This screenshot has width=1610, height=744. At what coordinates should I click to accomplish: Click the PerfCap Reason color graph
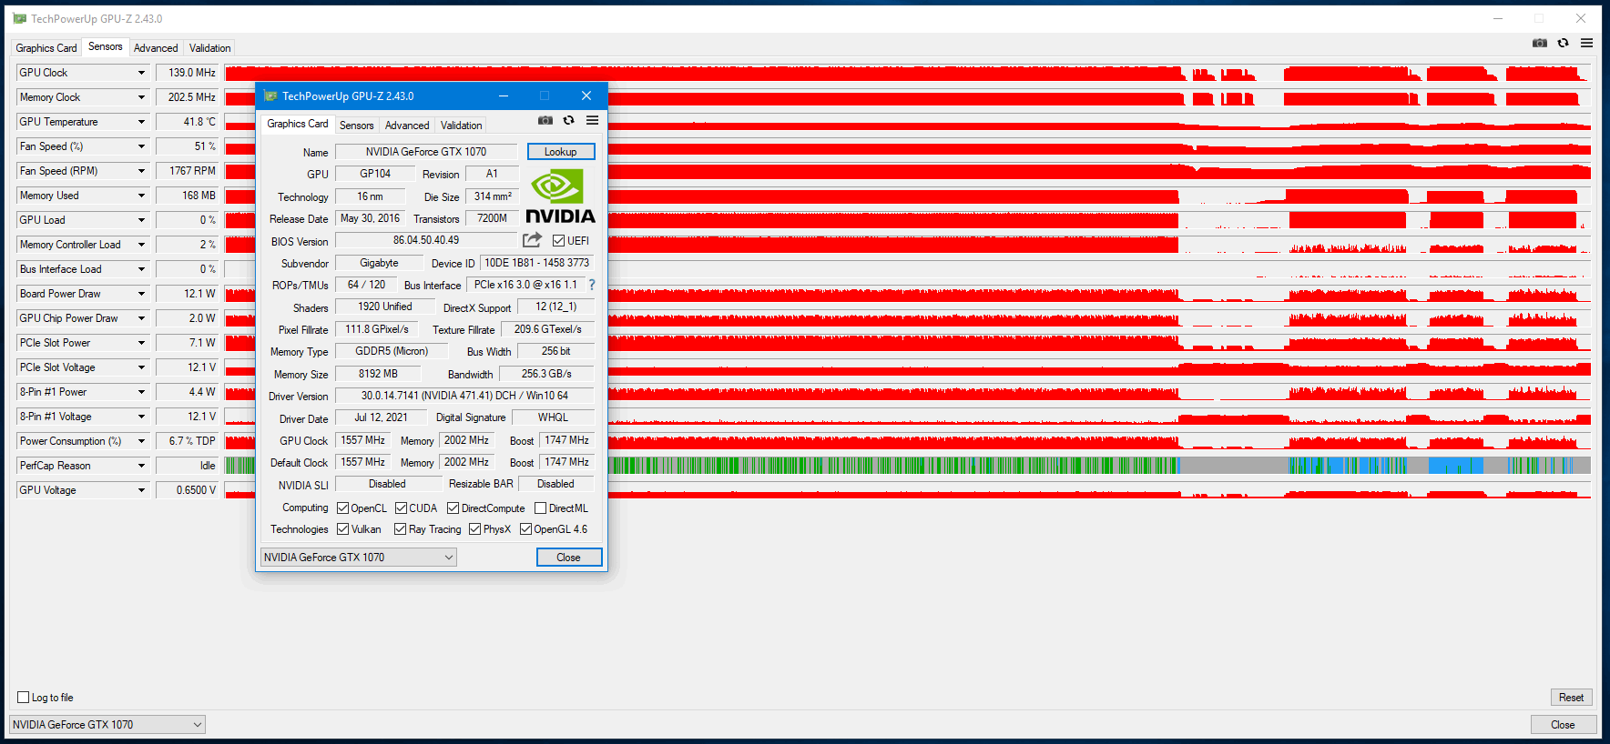908,466
